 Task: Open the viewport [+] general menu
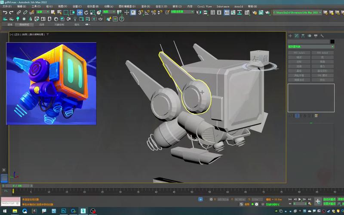[x=12, y=34]
